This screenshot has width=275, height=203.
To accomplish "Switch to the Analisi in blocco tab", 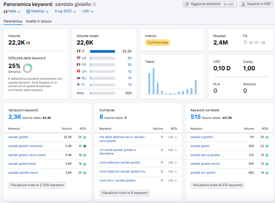I will pos(39,21).
